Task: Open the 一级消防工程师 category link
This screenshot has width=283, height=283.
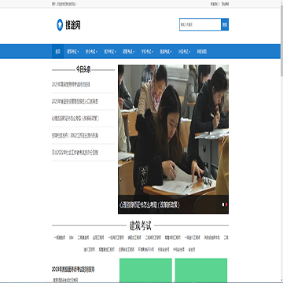Action: coord(116,237)
